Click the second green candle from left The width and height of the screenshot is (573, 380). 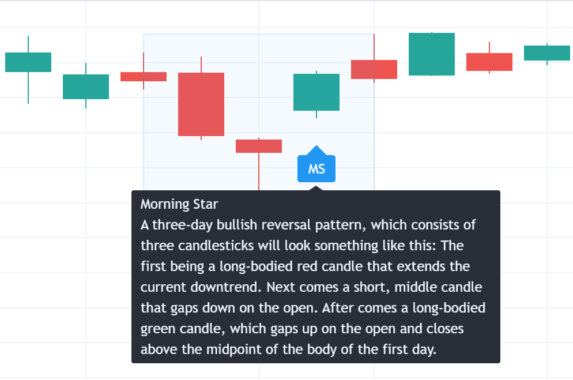[x=86, y=86]
